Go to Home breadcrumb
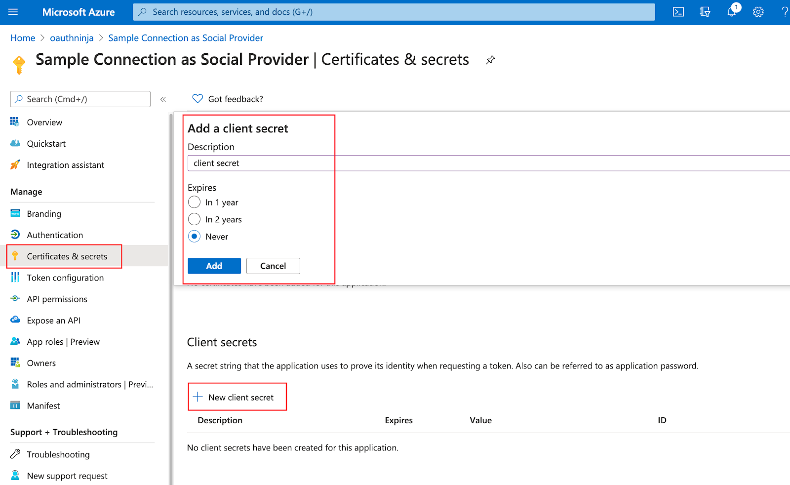Screen dimensions: 790x485 (x=23, y=38)
